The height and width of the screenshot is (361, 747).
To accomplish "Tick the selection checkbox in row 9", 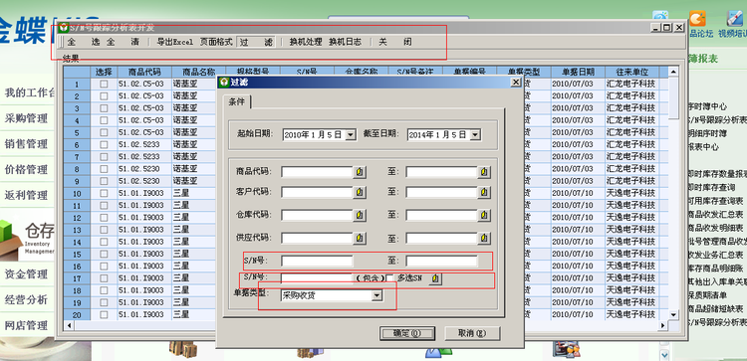I will [x=104, y=181].
